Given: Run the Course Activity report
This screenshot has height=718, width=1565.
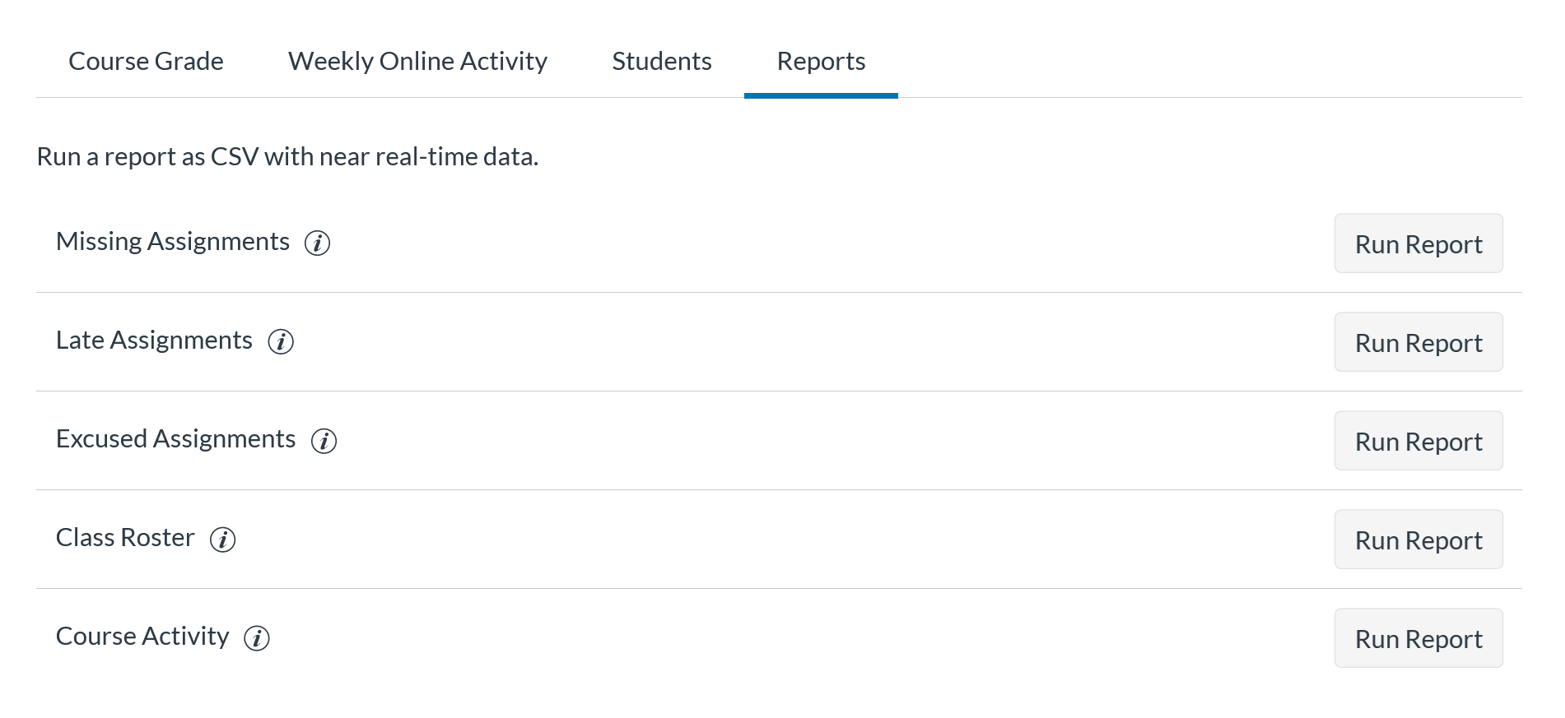Looking at the screenshot, I should click(1418, 639).
